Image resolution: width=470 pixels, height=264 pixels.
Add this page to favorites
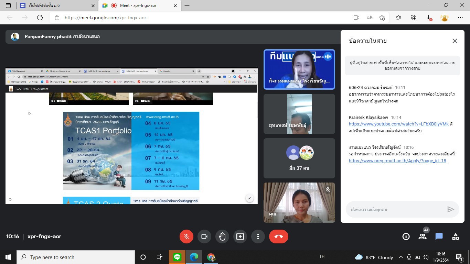click(x=382, y=18)
